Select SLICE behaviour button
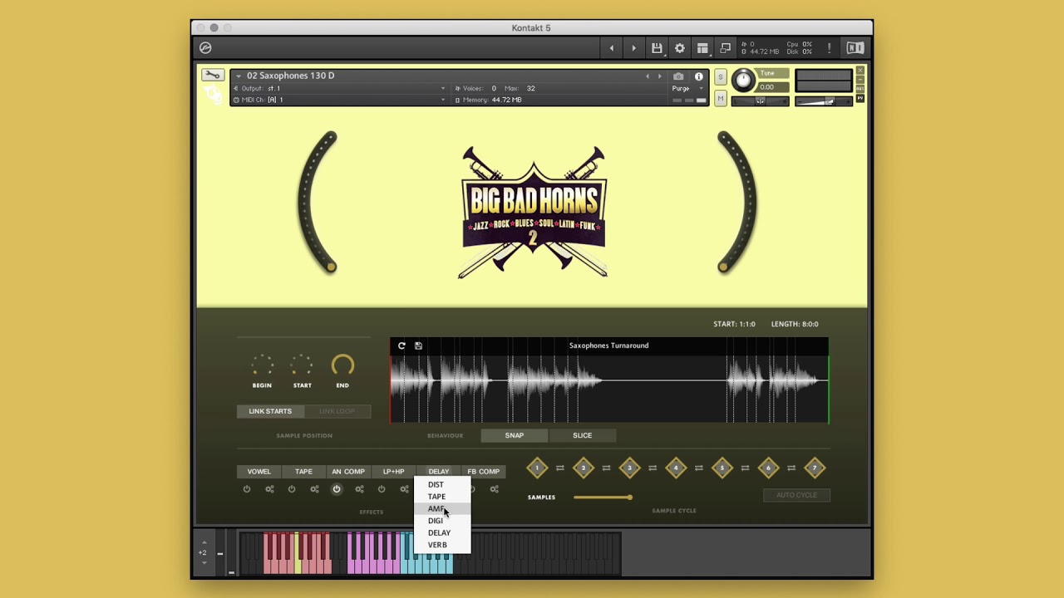 tap(582, 435)
